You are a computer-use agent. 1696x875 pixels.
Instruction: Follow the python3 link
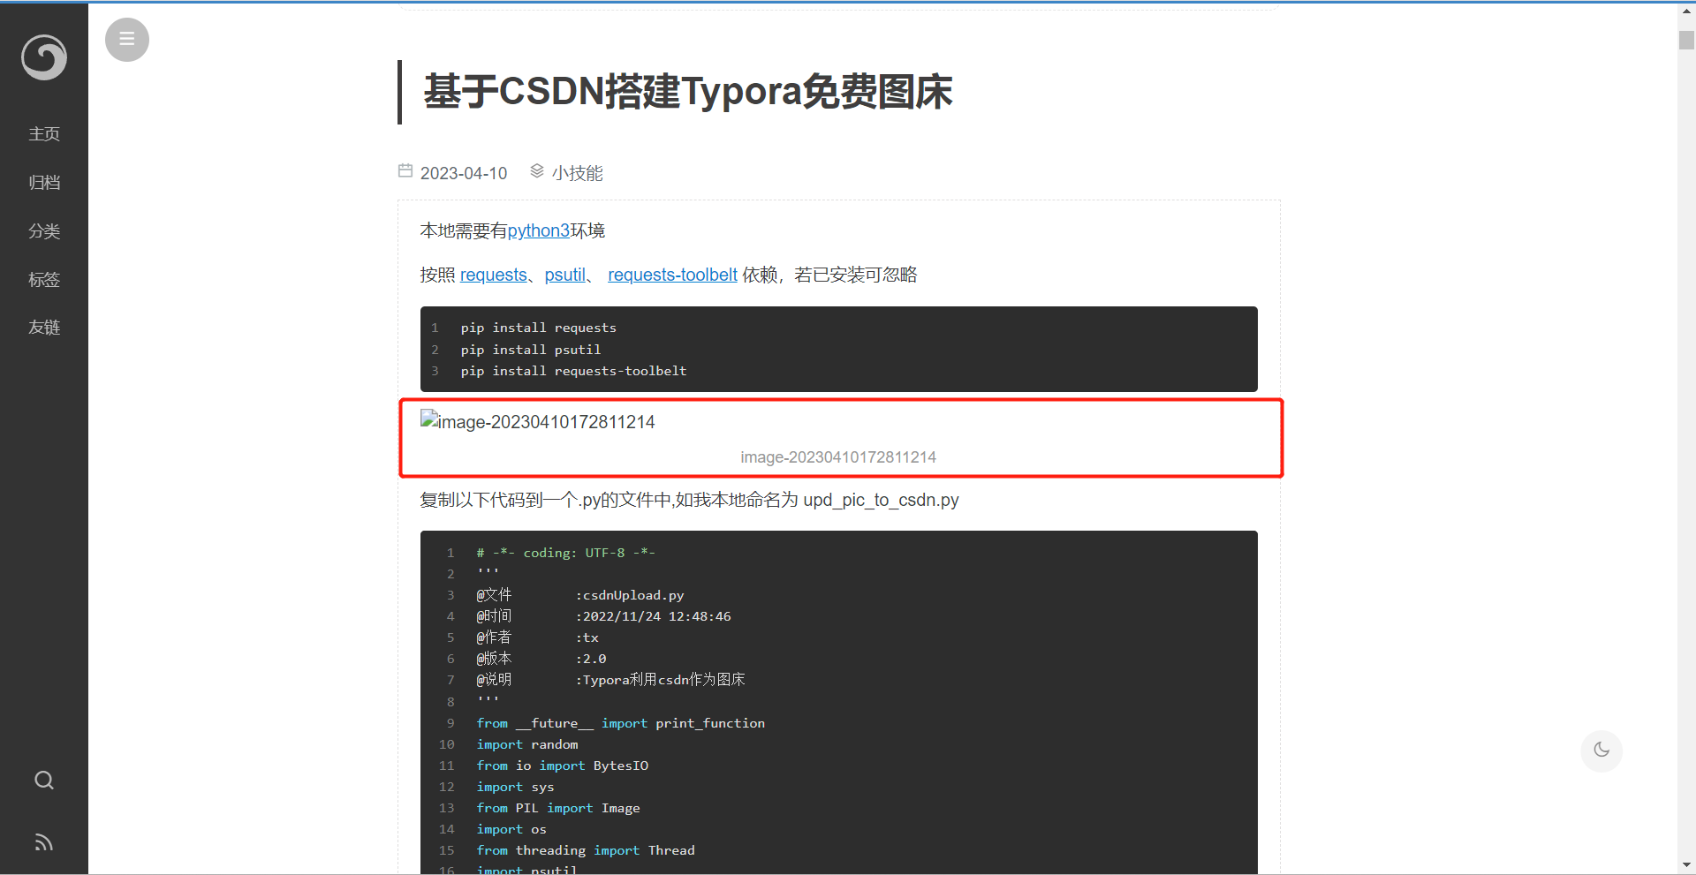coord(539,230)
